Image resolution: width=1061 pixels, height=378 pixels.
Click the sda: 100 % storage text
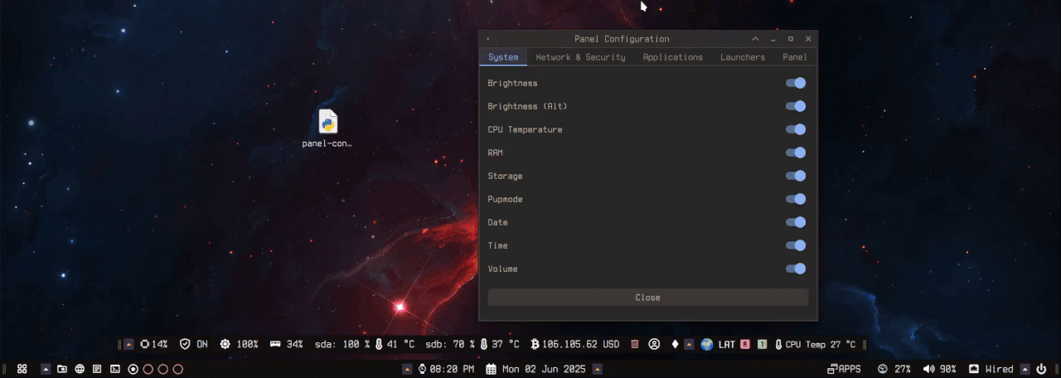click(x=342, y=344)
